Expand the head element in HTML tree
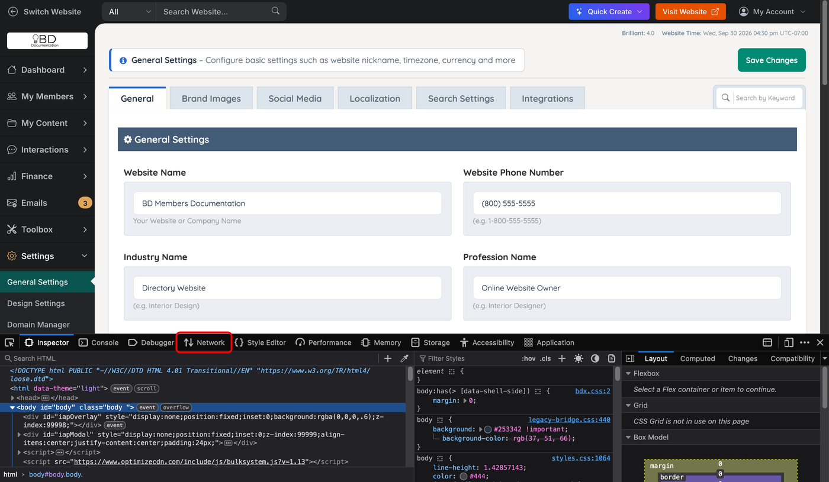This screenshot has width=829, height=482. [13, 398]
